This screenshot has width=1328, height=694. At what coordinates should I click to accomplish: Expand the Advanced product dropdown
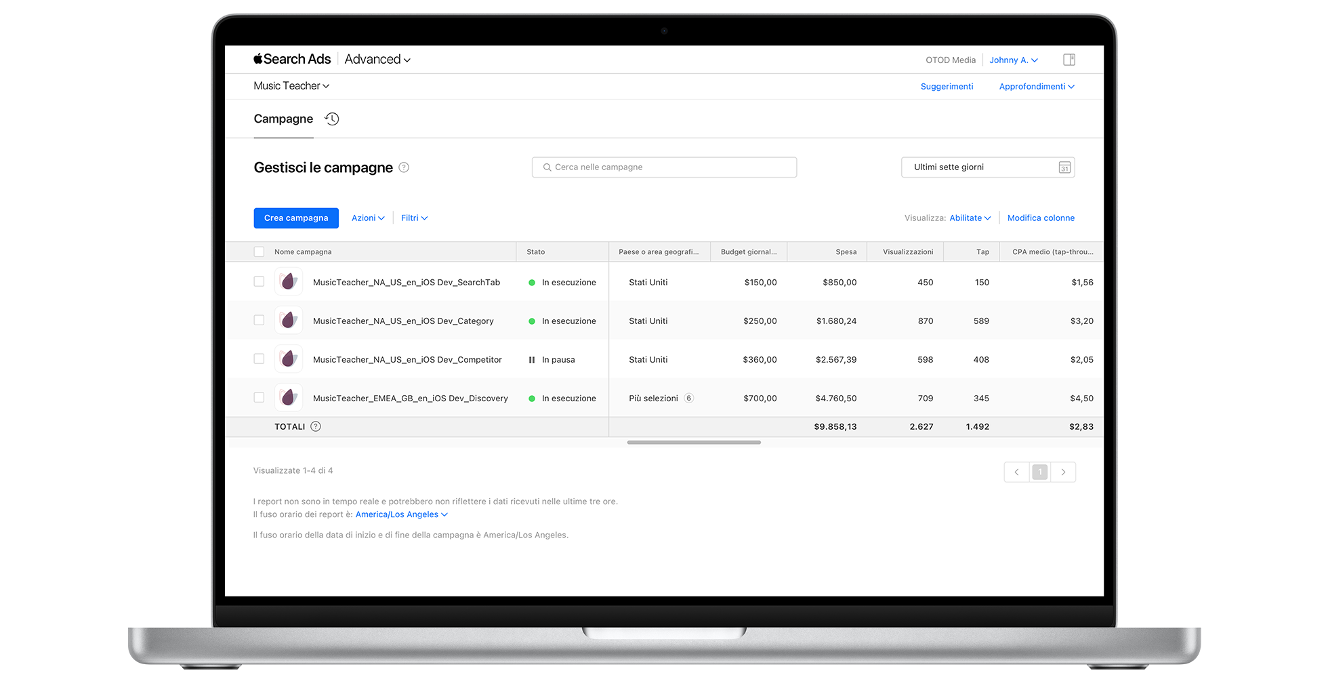[377, 59]
